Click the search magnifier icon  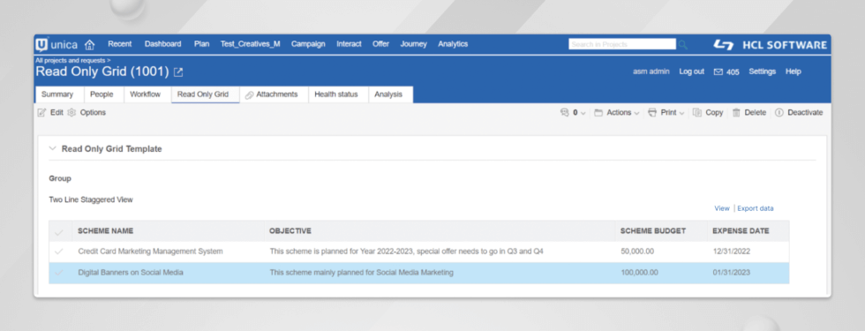(x=683, y=45)
